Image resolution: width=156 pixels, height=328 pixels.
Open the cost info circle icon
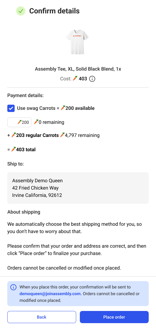coord(92,79)
